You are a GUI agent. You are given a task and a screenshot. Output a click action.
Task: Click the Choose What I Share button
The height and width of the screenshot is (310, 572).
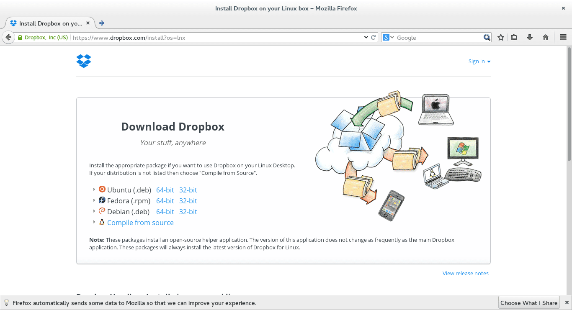[x=529, y=303]
